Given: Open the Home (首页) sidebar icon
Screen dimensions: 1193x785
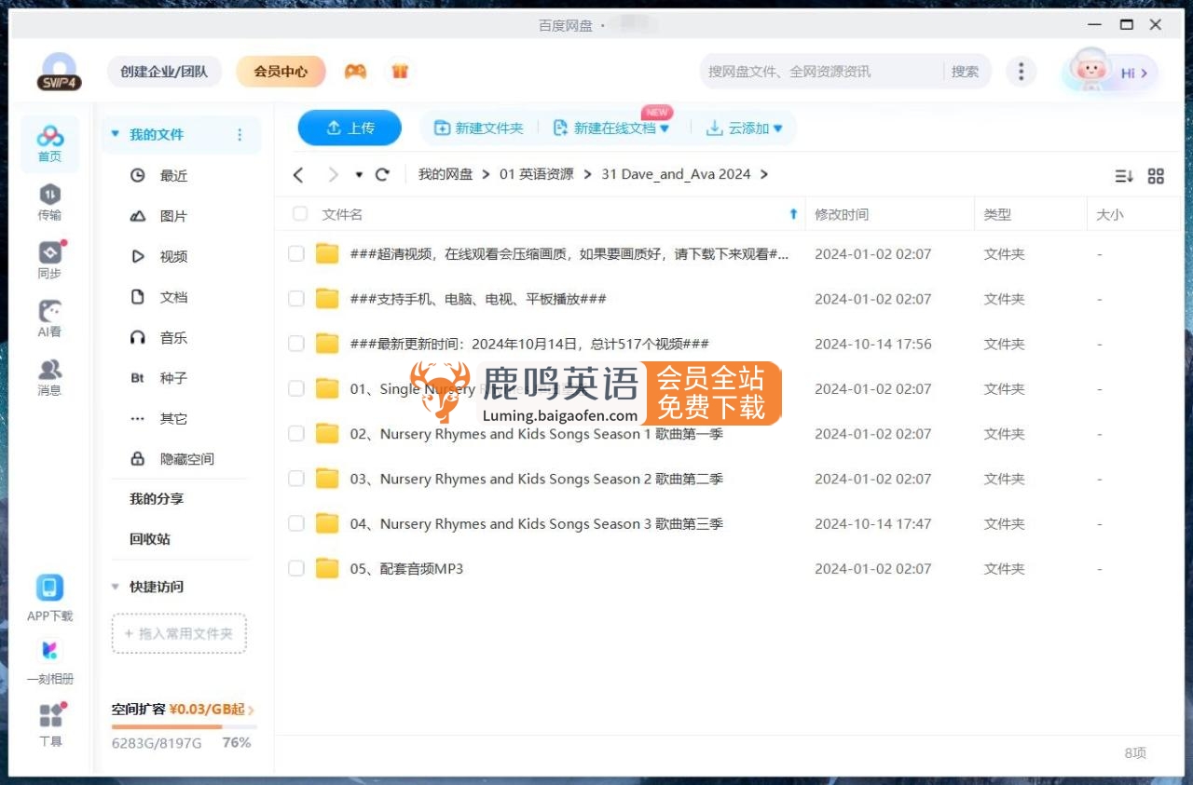Looking at the screenshot, I should click(x=50, y=143).
